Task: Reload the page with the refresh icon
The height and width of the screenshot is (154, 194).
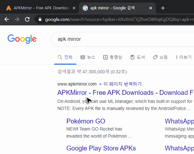Action: (x=27, y=19)
